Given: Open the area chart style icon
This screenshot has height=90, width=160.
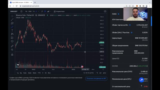Looking at the screenshot, I should pos(48,11).
